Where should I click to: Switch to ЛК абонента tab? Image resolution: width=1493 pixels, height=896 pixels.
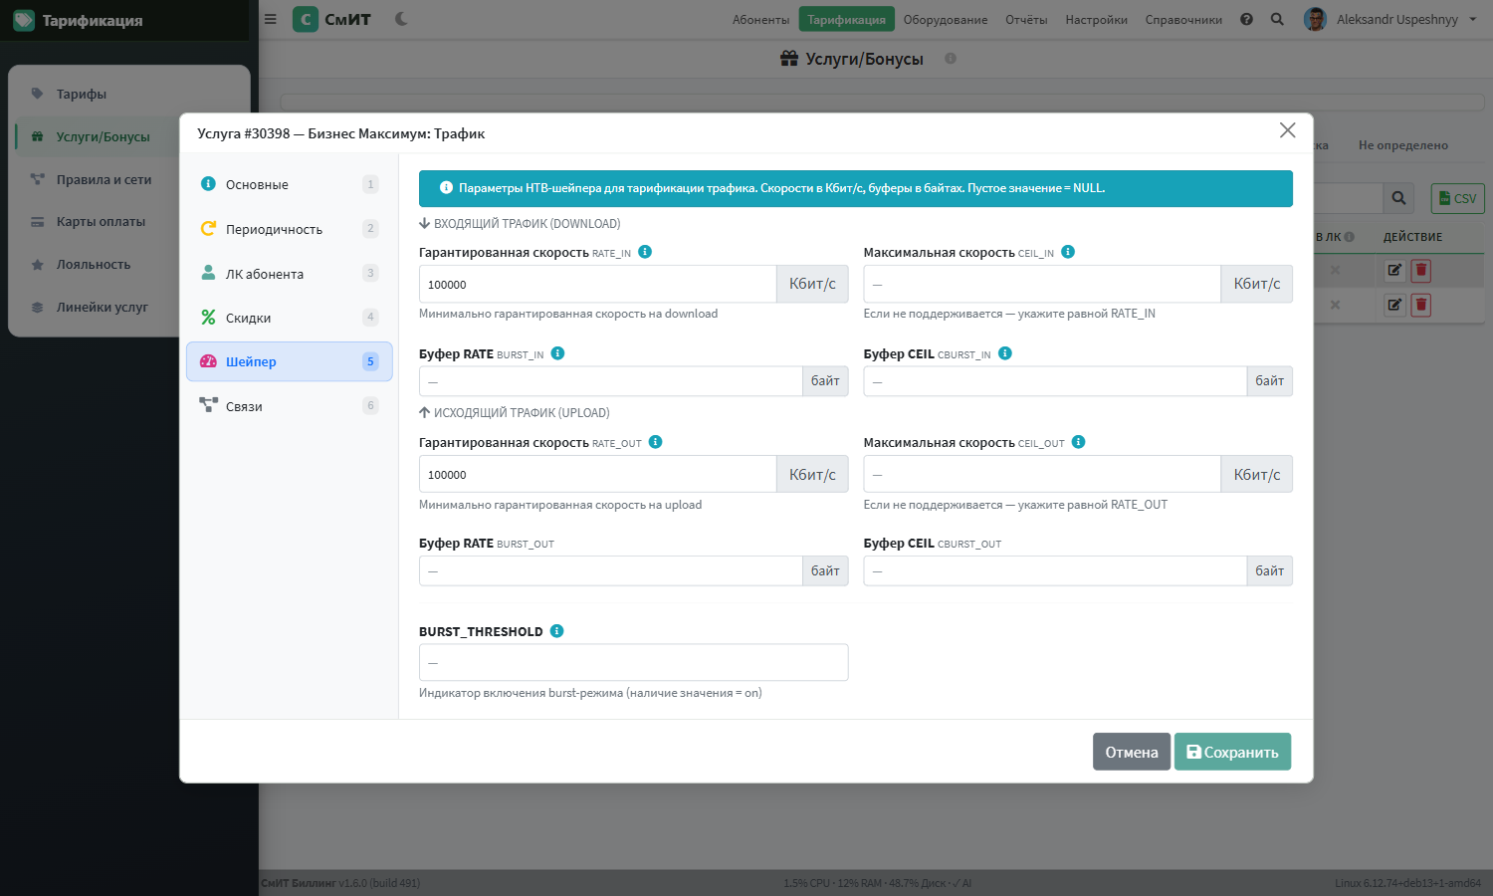point(290,274)
